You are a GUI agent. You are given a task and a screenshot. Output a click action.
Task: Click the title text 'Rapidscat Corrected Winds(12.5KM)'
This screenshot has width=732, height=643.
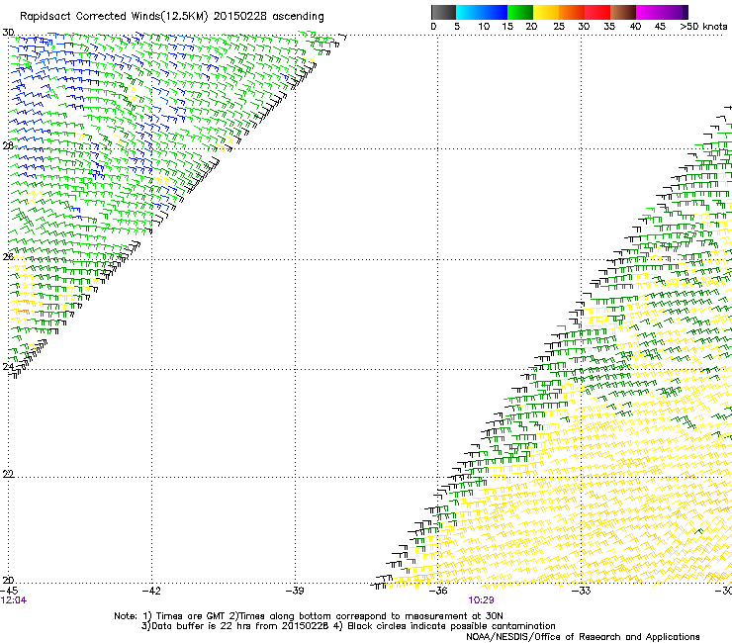[x=114, y=17]
